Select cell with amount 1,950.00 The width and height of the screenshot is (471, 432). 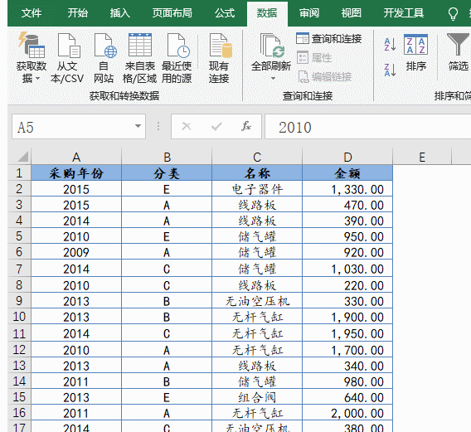point(347,332)
